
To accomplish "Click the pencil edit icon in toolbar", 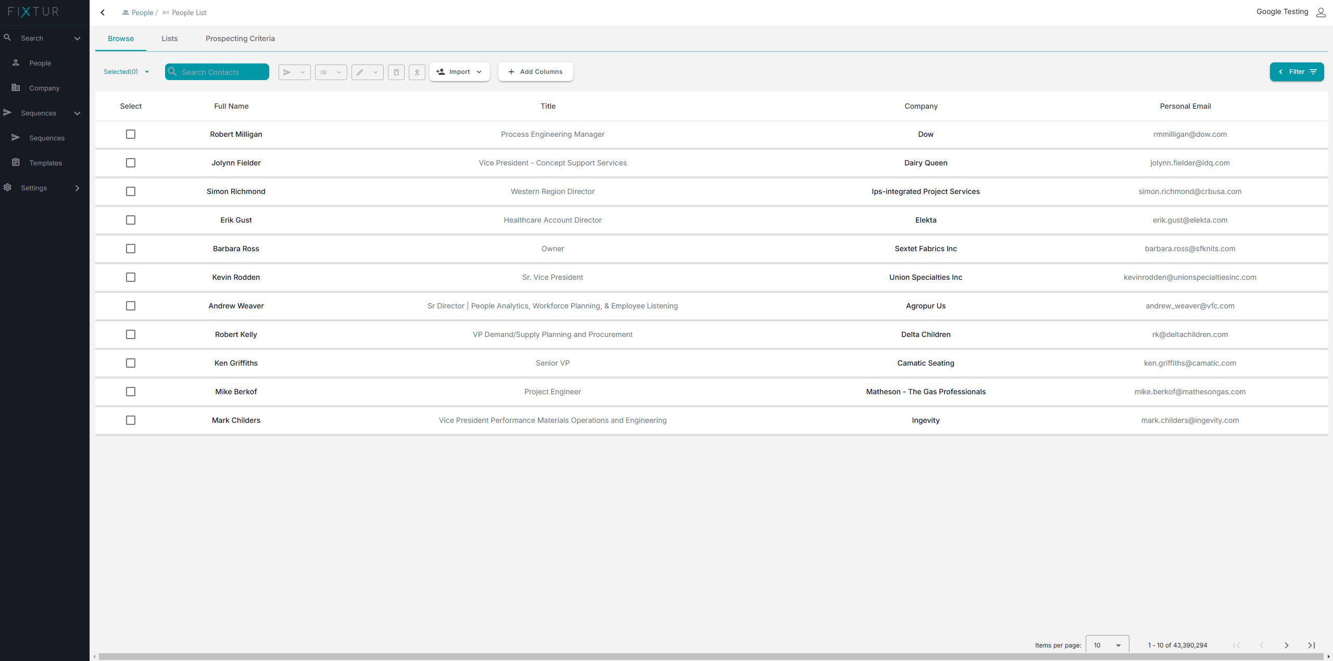I will pos(360,72).
